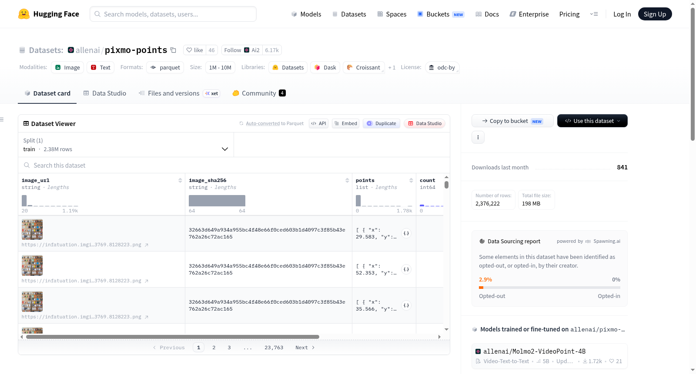
Task: Open the first row image thumbnail
Action: [x=32, y=229]
